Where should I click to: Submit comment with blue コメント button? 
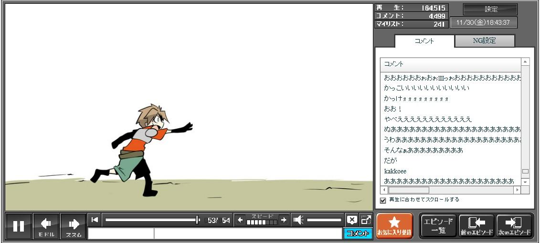[358, 233]
